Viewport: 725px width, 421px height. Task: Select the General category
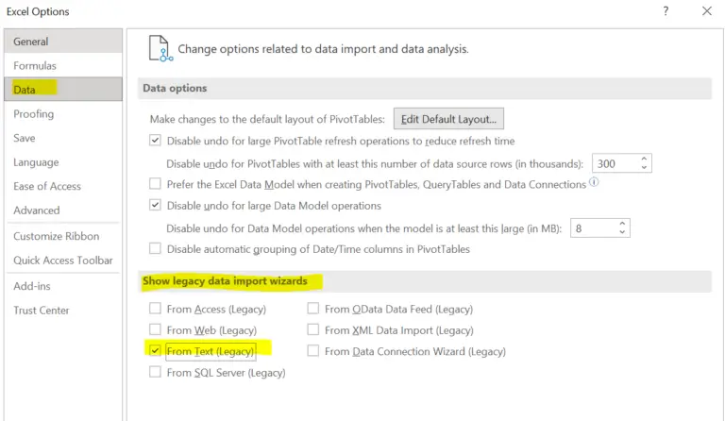coord(63,42)
